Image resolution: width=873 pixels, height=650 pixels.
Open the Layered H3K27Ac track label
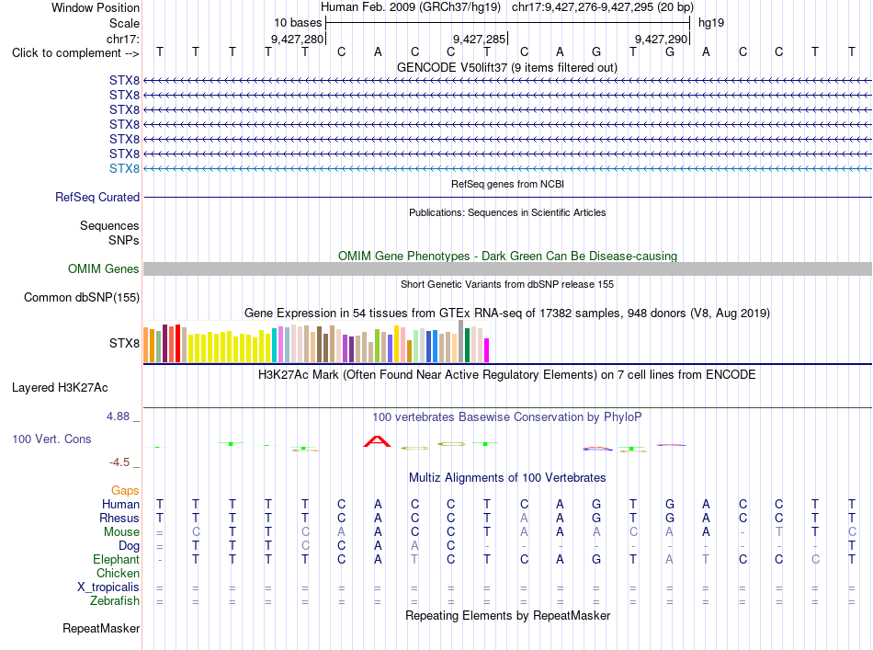click(60, 388)
